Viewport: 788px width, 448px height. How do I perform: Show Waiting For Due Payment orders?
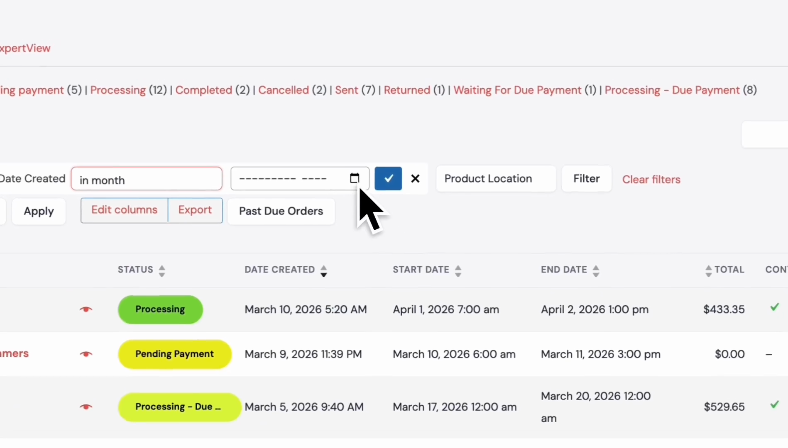pos(517,90)
